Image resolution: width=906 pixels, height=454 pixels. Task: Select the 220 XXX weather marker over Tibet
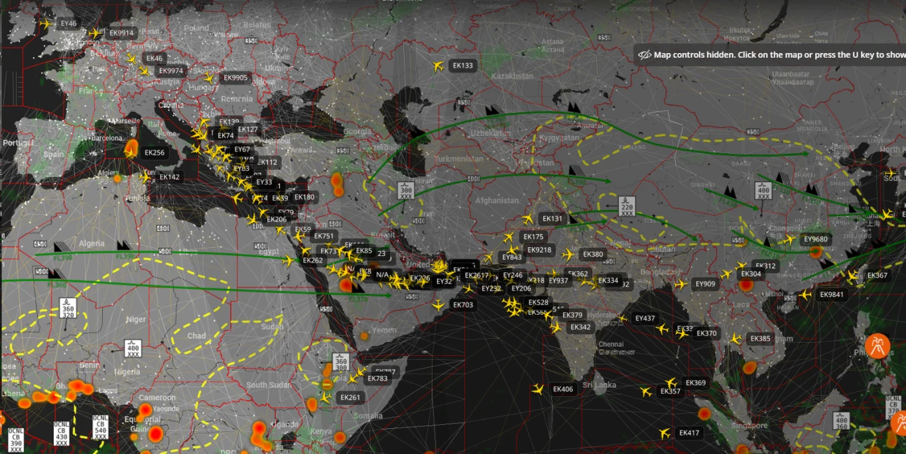627,206
